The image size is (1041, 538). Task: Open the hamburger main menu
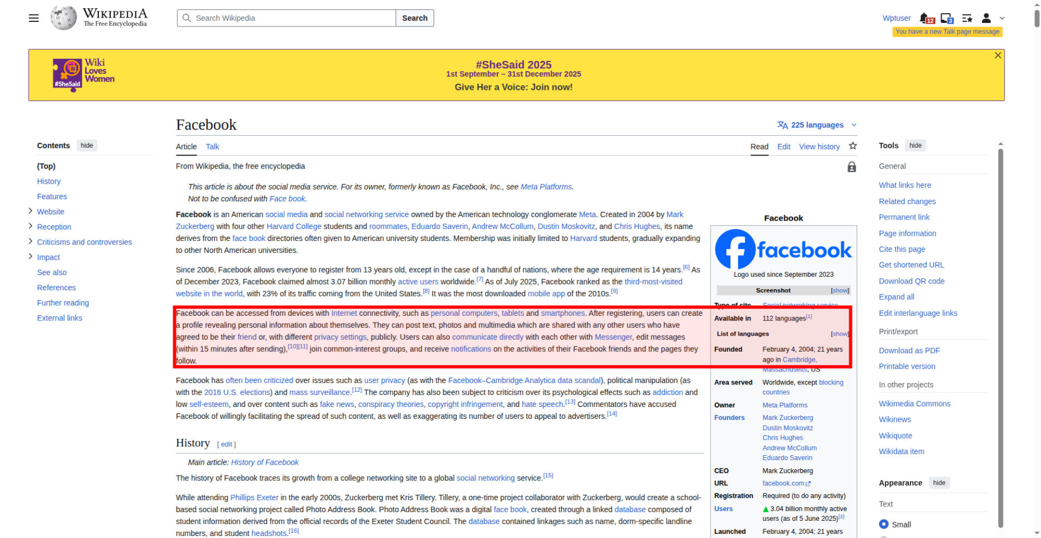tap(34, 18)
